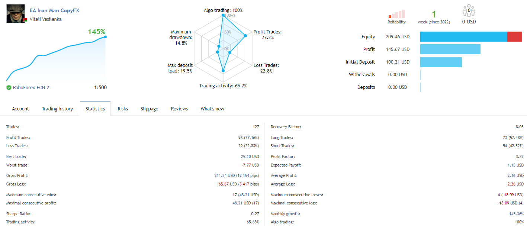
Task: Click the endpoint dot on growth chart
Action: (106, 37)
